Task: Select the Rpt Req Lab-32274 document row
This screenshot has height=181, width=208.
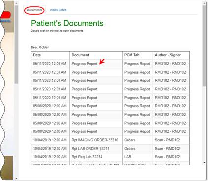Action: coord(110,157)
